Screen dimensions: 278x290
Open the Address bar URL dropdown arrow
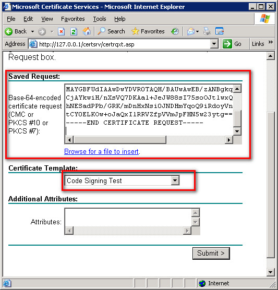click(x=214, y=44)
